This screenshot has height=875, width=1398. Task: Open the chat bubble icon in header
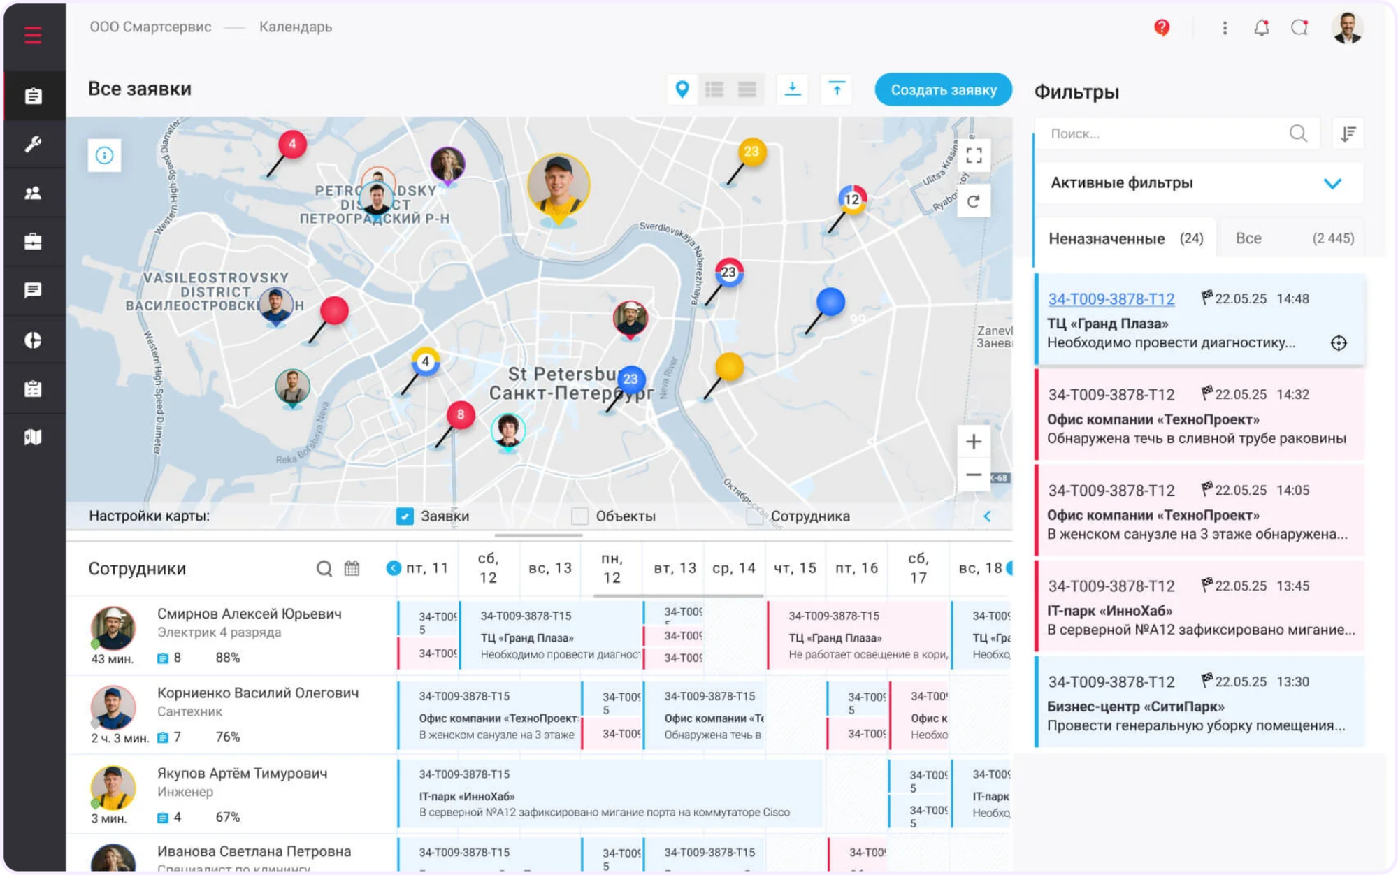click(1299, 28)
